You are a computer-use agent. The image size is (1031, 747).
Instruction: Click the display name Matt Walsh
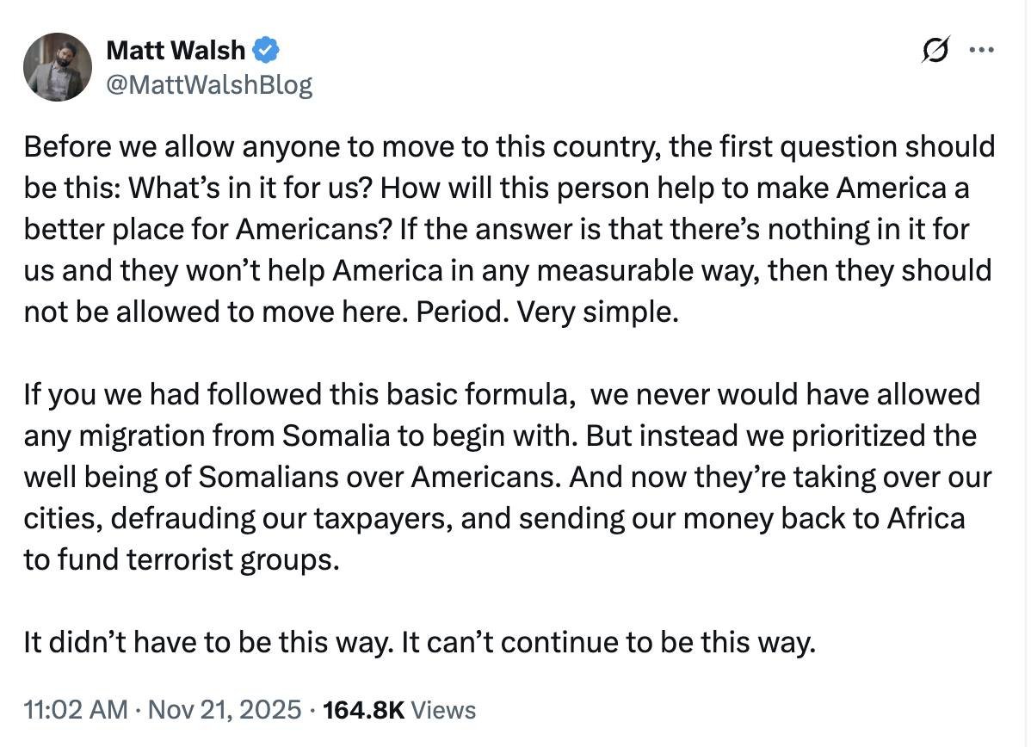176,50
